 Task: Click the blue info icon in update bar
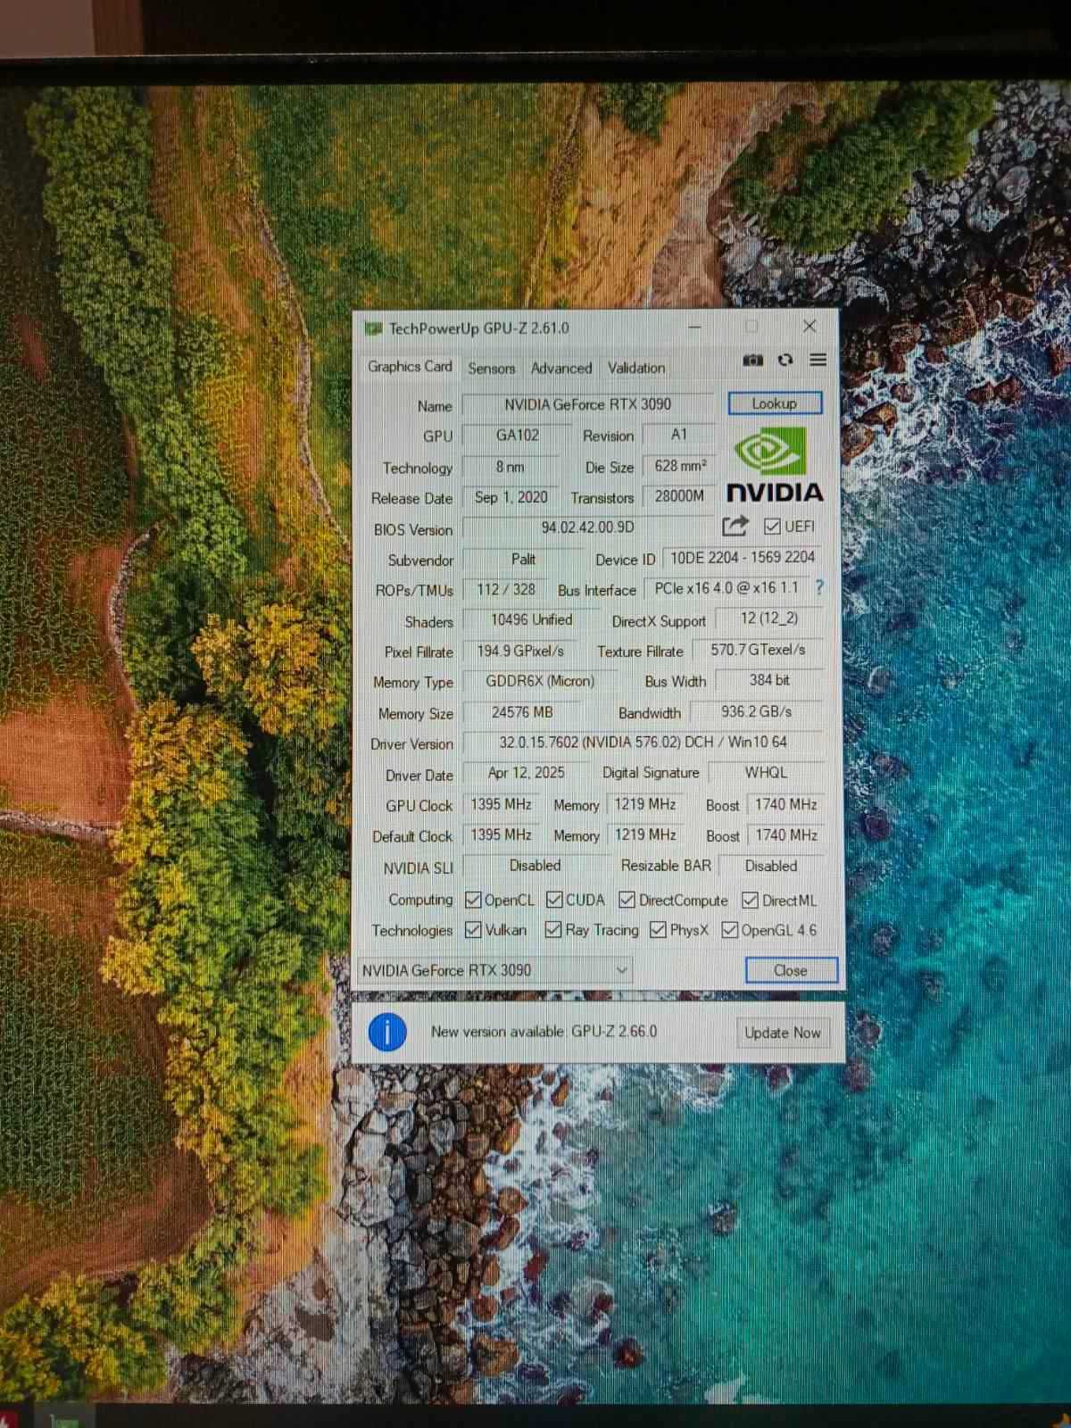[386, 1033]
